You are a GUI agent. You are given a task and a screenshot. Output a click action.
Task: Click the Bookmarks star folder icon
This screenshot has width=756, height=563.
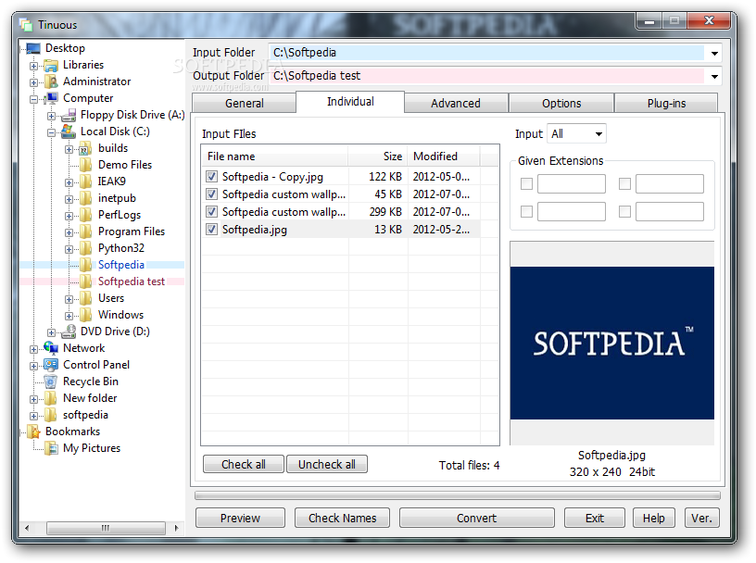click(x=33, y=432)
